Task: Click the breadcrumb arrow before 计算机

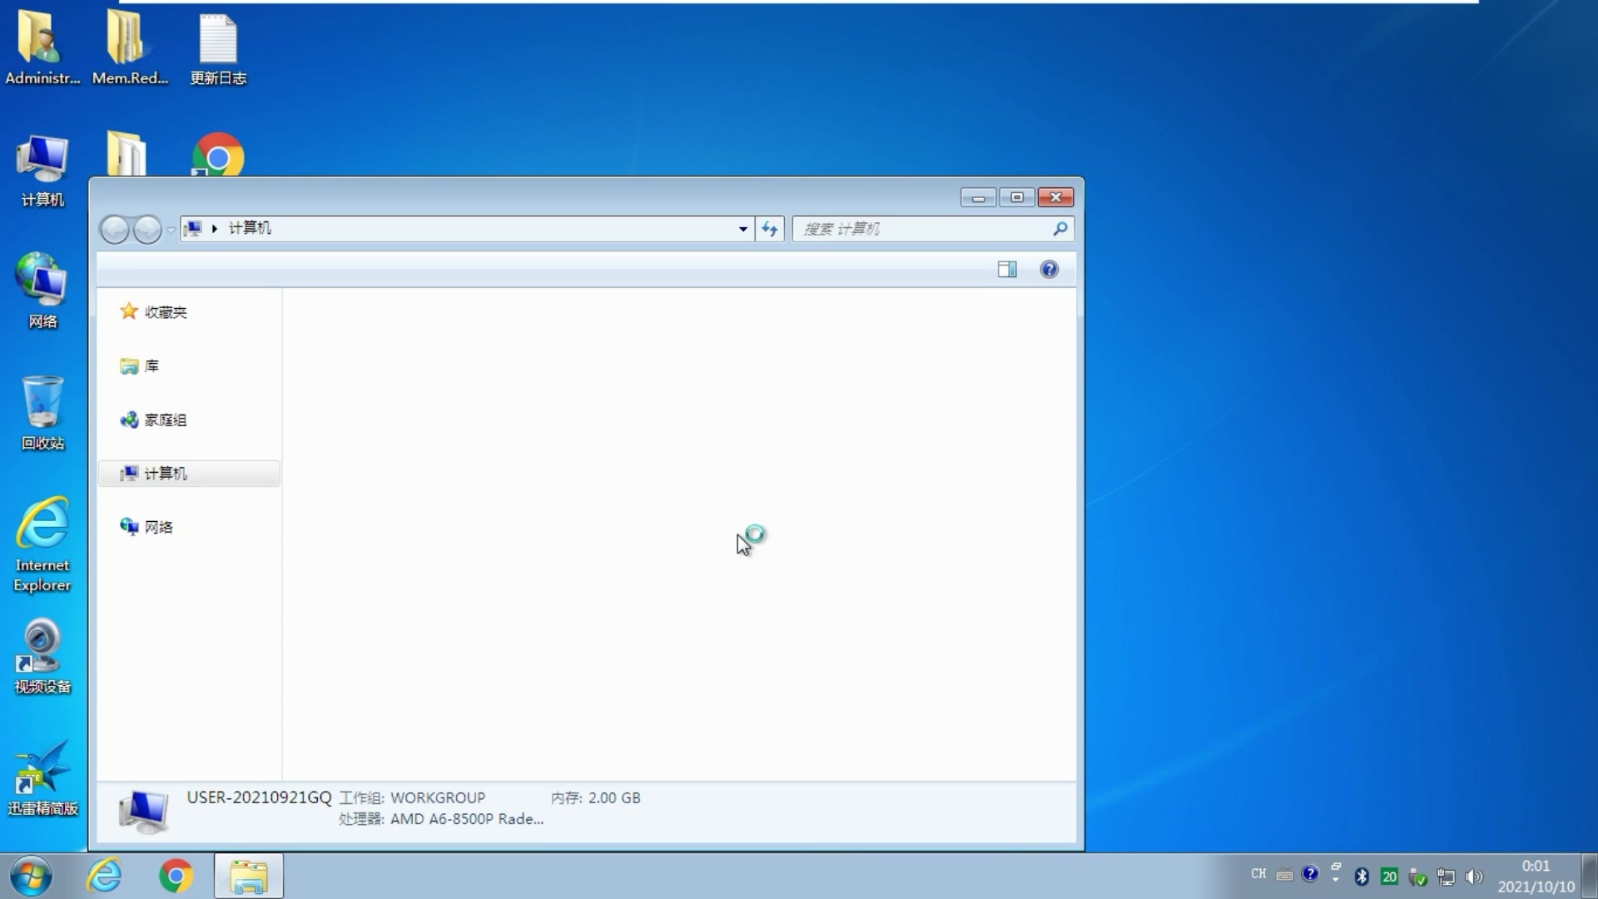Action: [x=215, y=228]
